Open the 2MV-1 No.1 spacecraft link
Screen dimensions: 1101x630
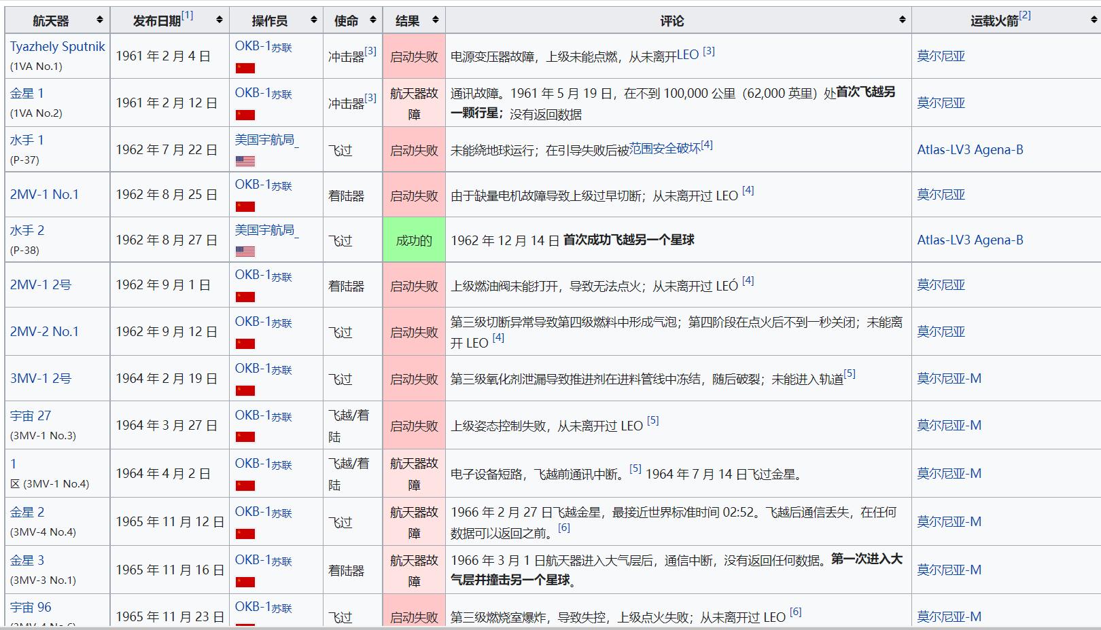pyautogui.click(x=44, y=194)
